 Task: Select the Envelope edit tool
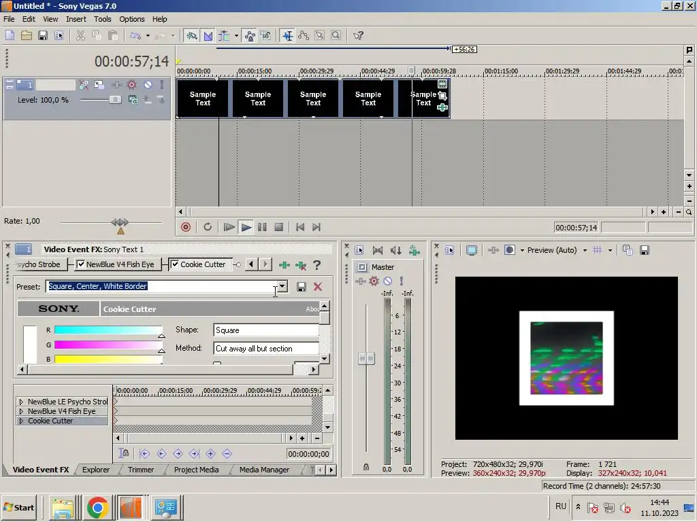pyautogui.click(x=304, y=35)
